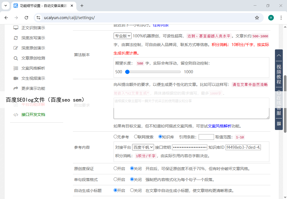Open the 文案风格解析 link in the hint

[219, 126]
